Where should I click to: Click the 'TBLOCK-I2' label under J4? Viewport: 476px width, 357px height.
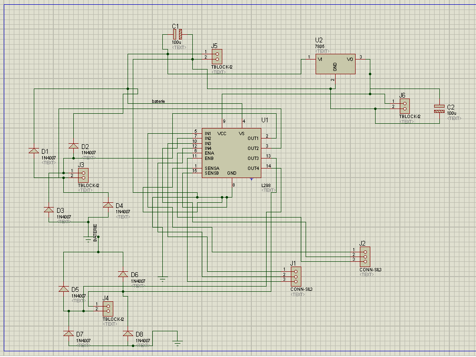point(114,319)
